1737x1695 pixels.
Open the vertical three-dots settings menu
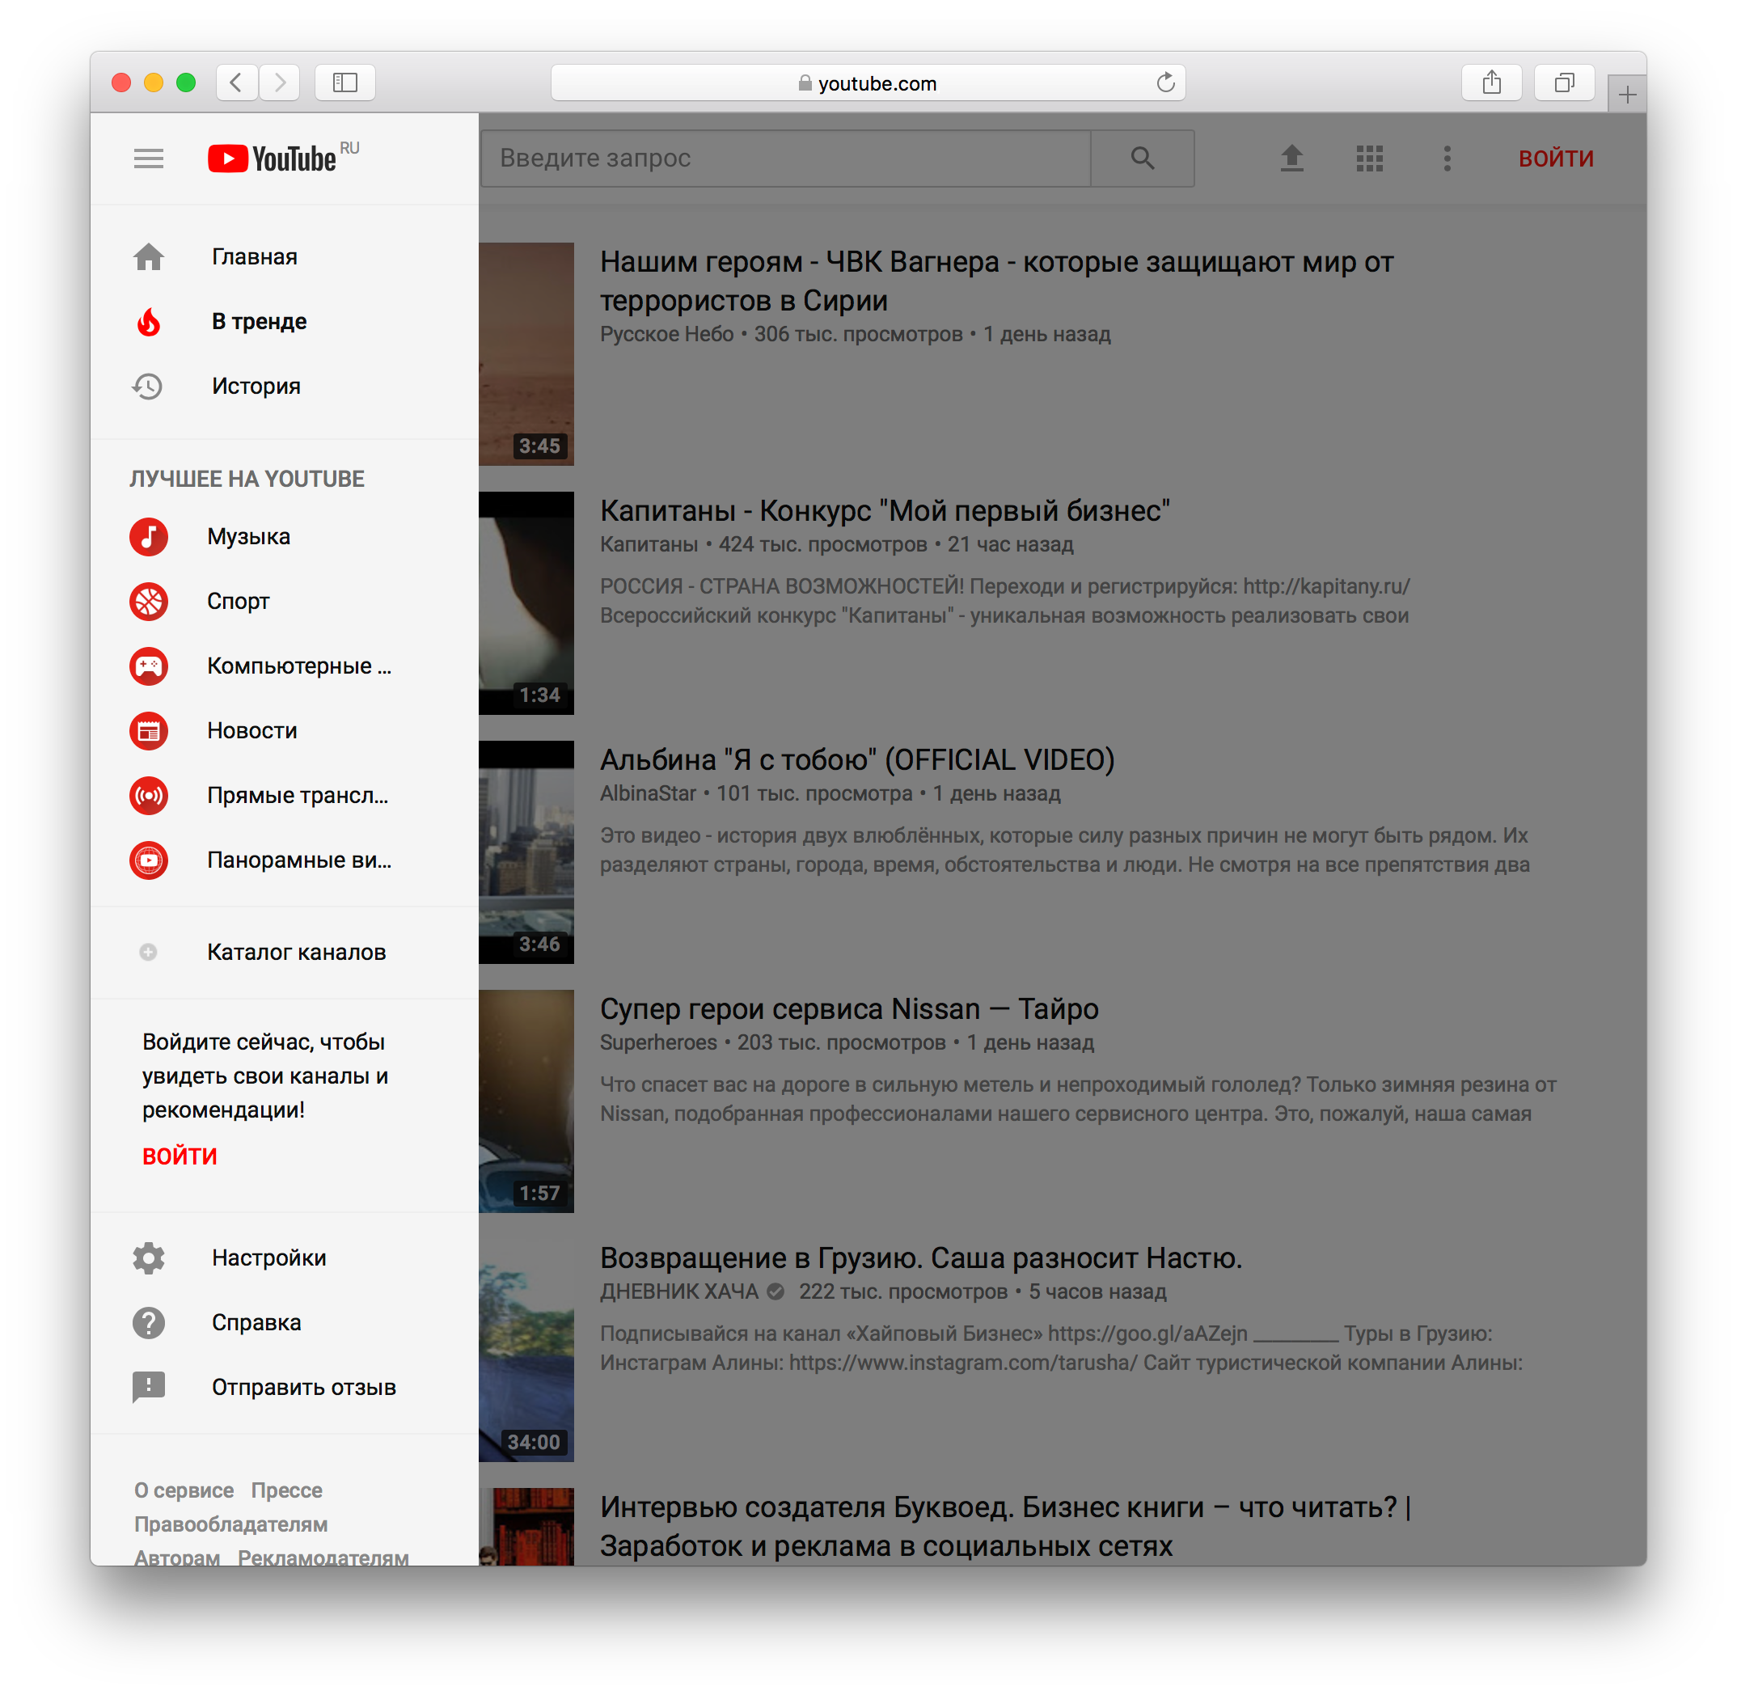click(1447, 159)
